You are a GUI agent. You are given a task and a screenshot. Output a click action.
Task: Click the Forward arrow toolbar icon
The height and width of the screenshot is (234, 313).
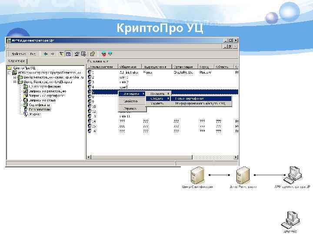[x=52, y=54]
